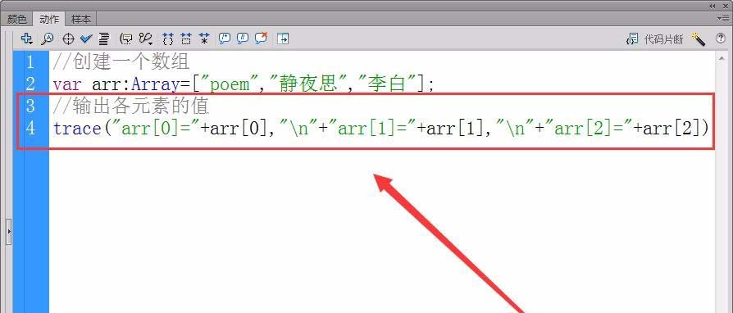733x313 pixels.
Task: Open the Find magnifier tool
Action: (x=48, y=39)
